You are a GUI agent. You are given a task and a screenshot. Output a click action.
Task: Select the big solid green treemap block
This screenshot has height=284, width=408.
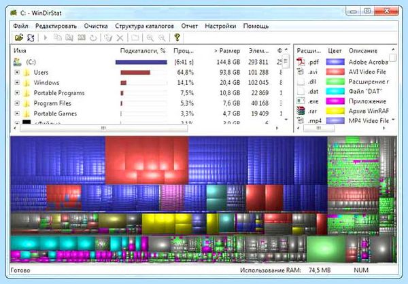326,249
